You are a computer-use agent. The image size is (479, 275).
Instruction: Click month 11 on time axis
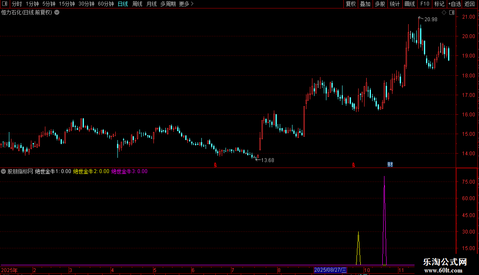click(401, 270)
